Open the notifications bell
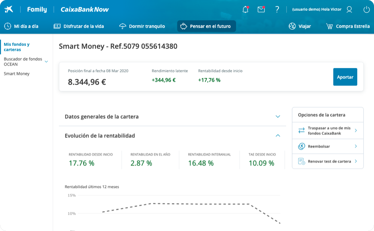 click(x=245, y=9)
